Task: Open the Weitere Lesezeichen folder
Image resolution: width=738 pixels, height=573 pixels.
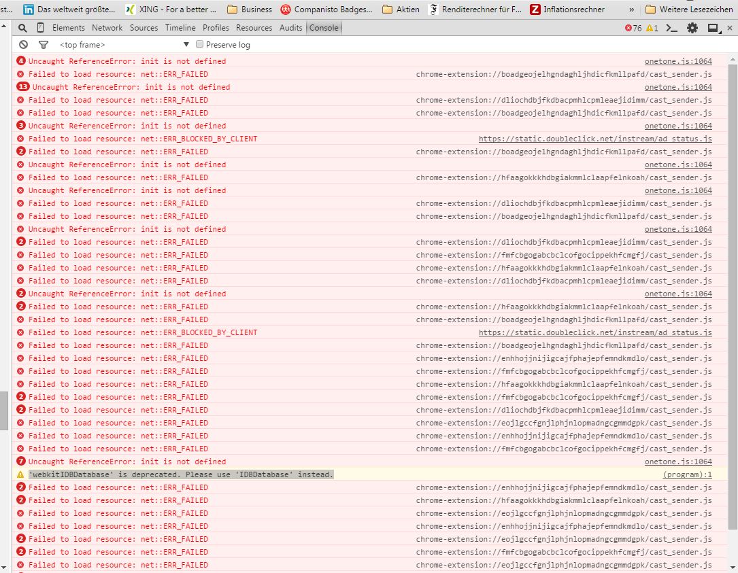Action: coord(688,10)
